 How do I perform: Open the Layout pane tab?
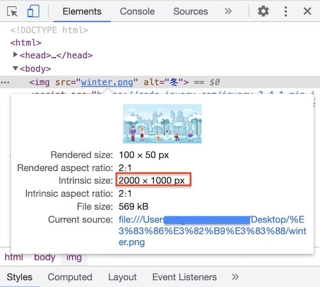(123, 277)
